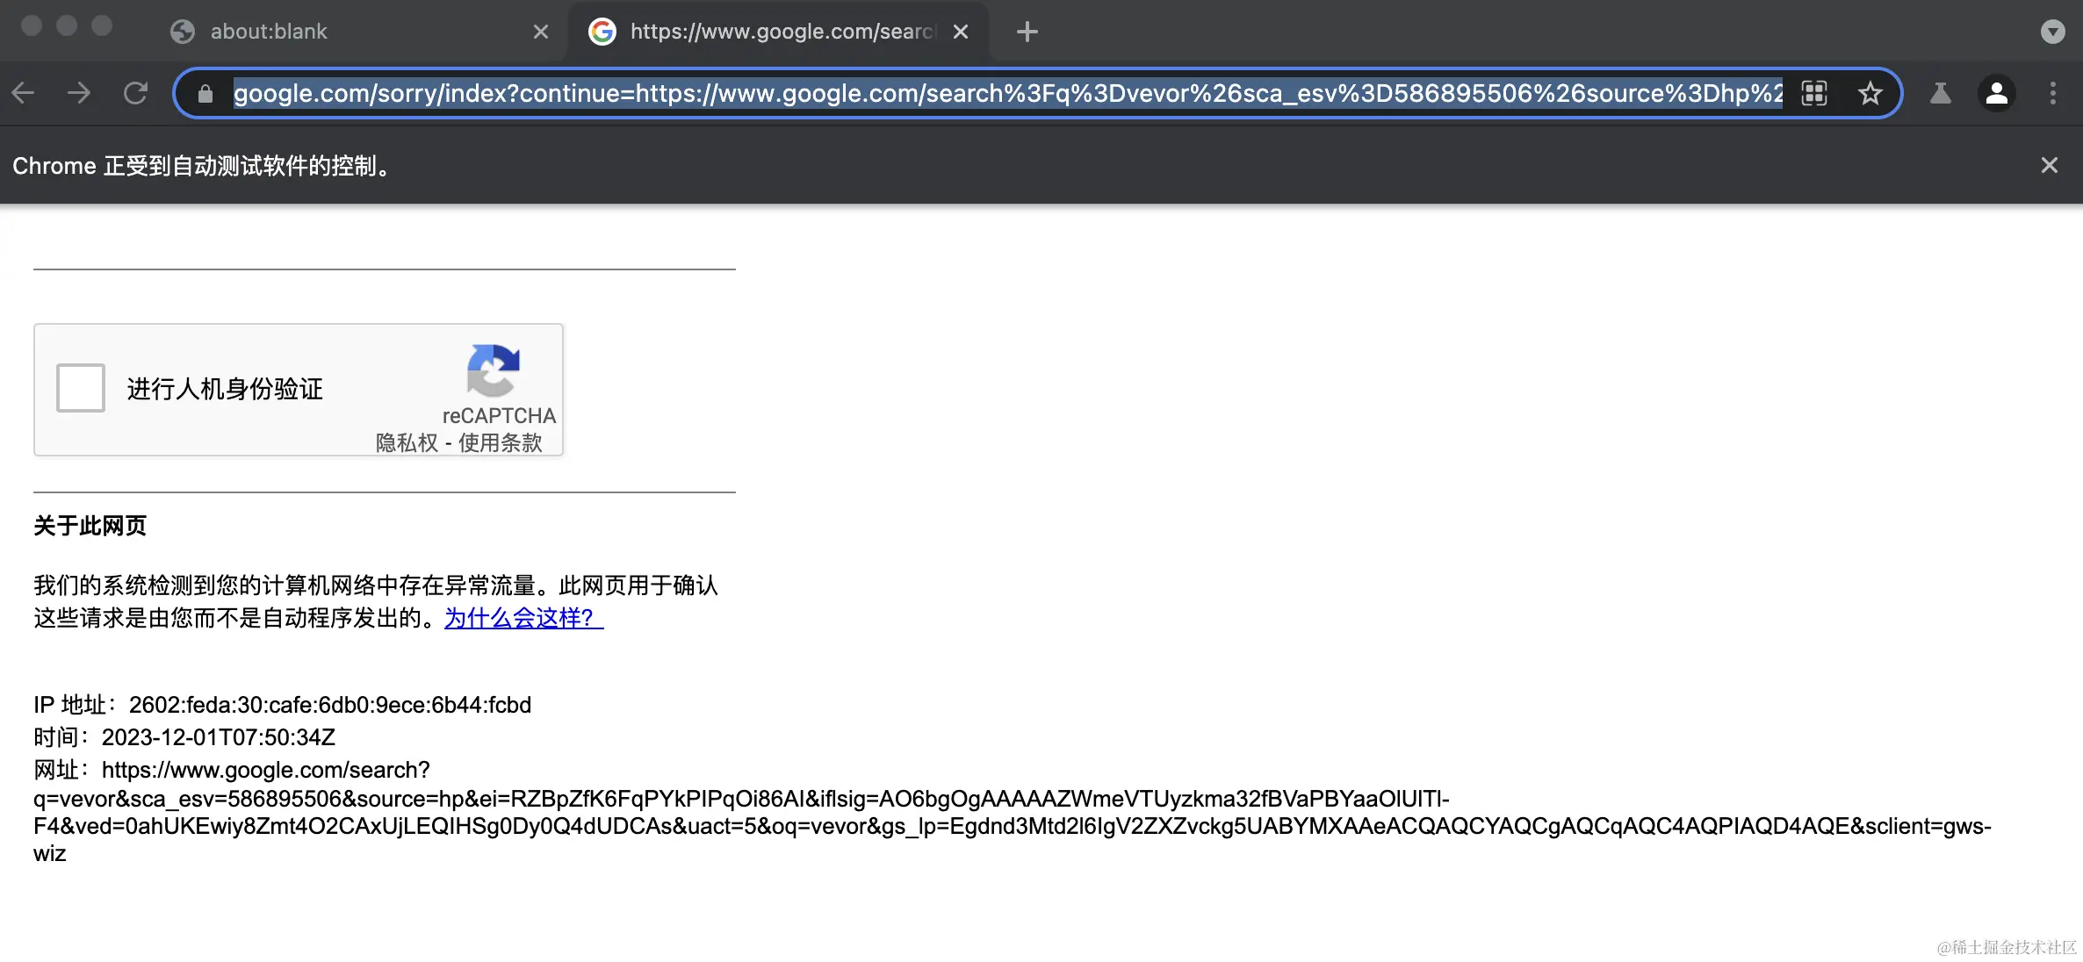Check the reCAPTCHA human verification checkbox
The height and width of the screenshot is (962, 2083).
click(81, 388)
